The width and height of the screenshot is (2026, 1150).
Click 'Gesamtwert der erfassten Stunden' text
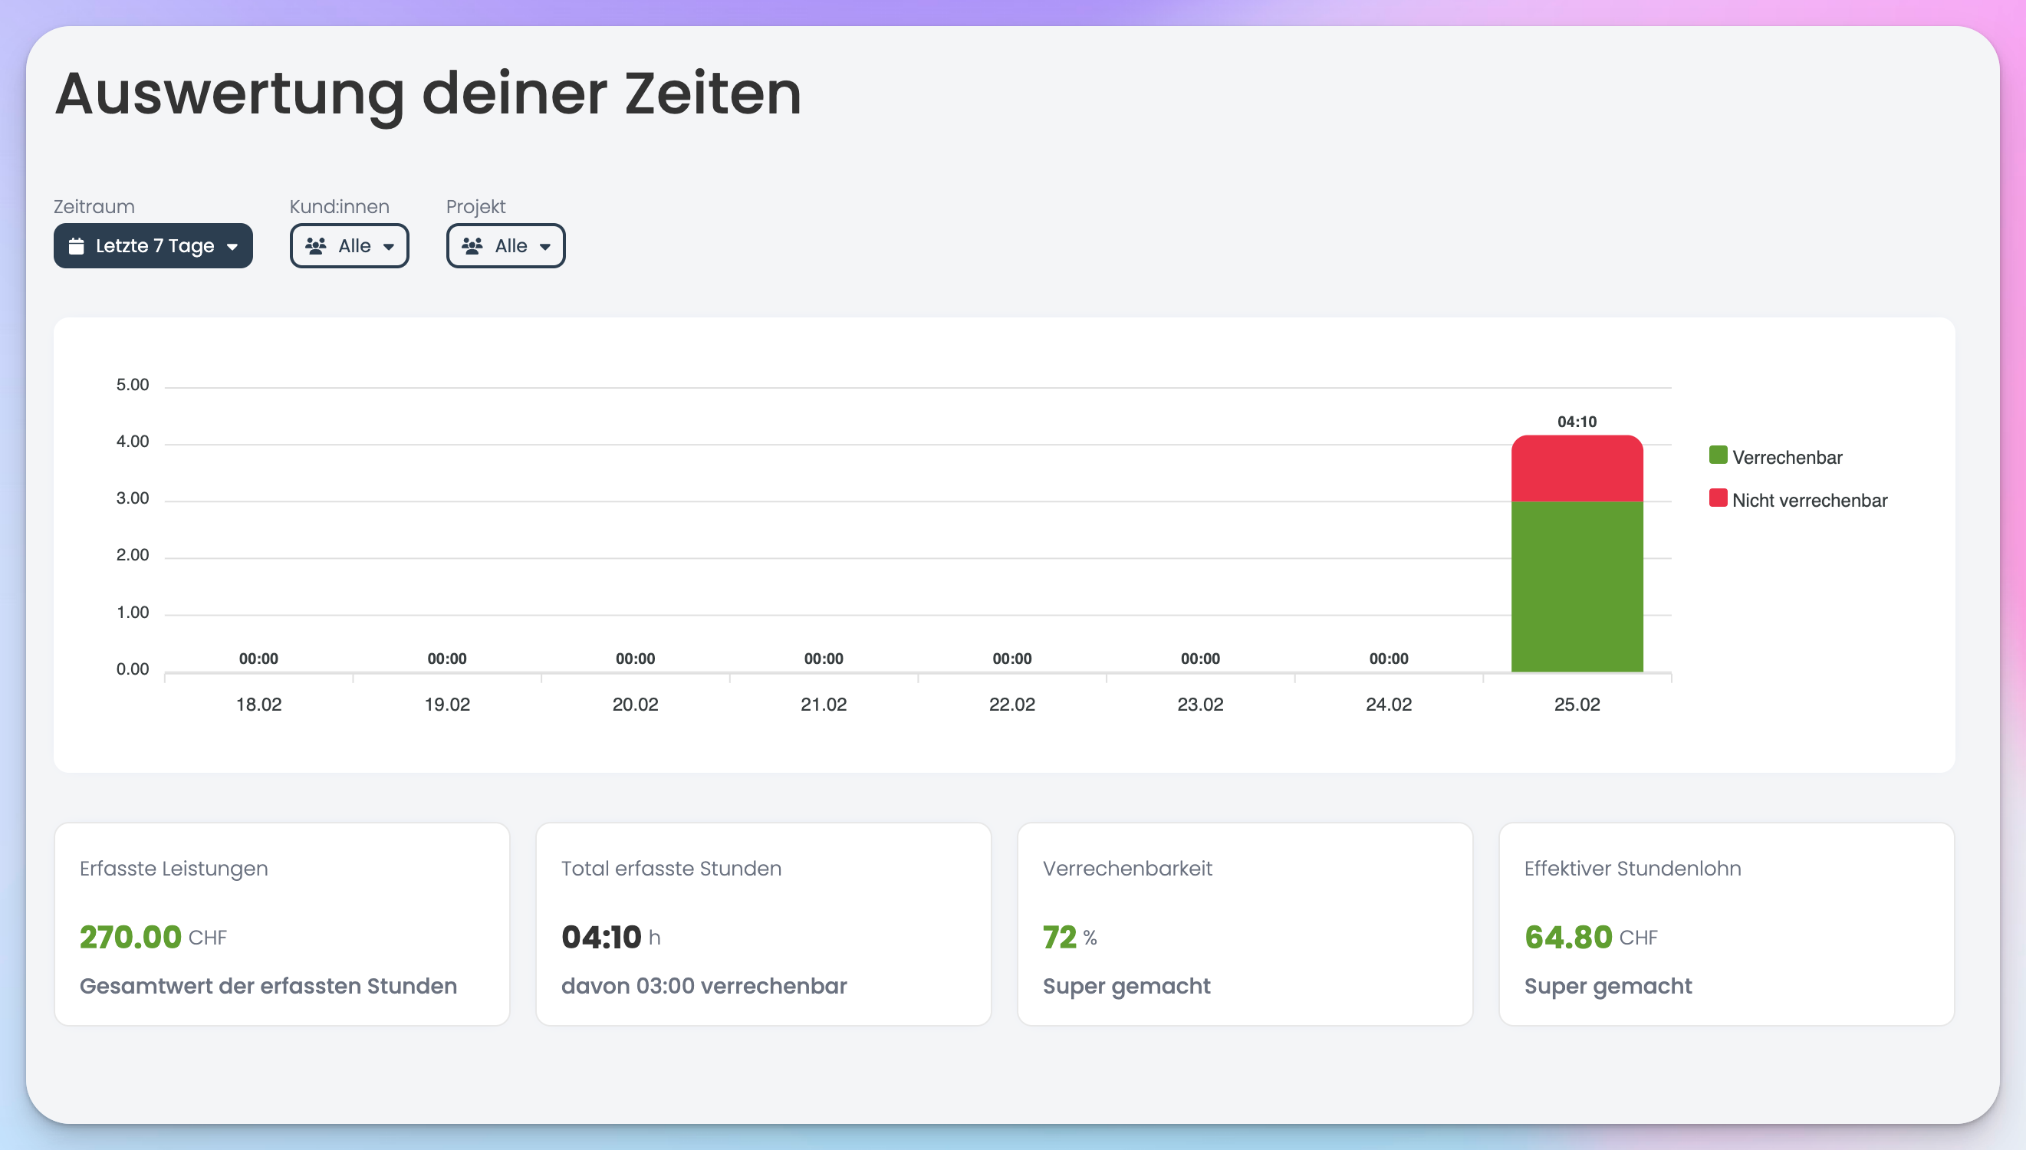pos(268,986)
